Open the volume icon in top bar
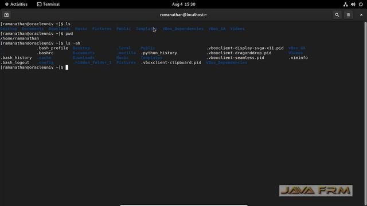The image size is (367, 206). 353,4
